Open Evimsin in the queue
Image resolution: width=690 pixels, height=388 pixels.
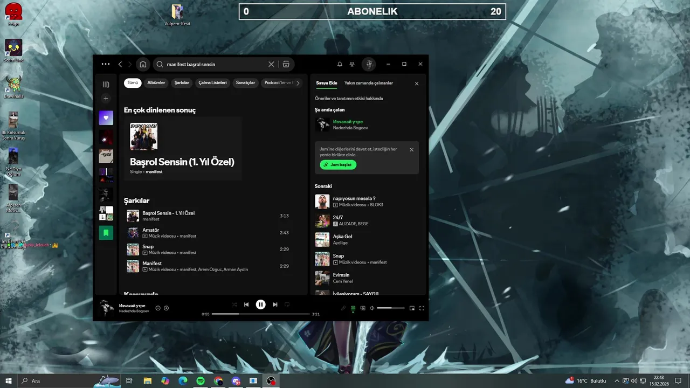367,278
